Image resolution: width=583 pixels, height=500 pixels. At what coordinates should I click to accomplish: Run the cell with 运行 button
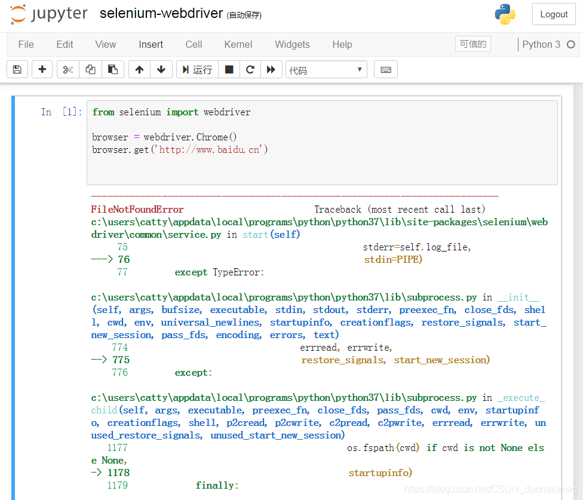(197, 69)
